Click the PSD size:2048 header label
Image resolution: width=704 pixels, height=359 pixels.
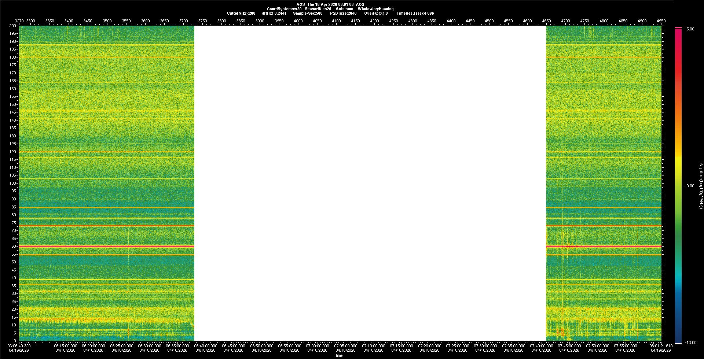(x=343, y=13)
